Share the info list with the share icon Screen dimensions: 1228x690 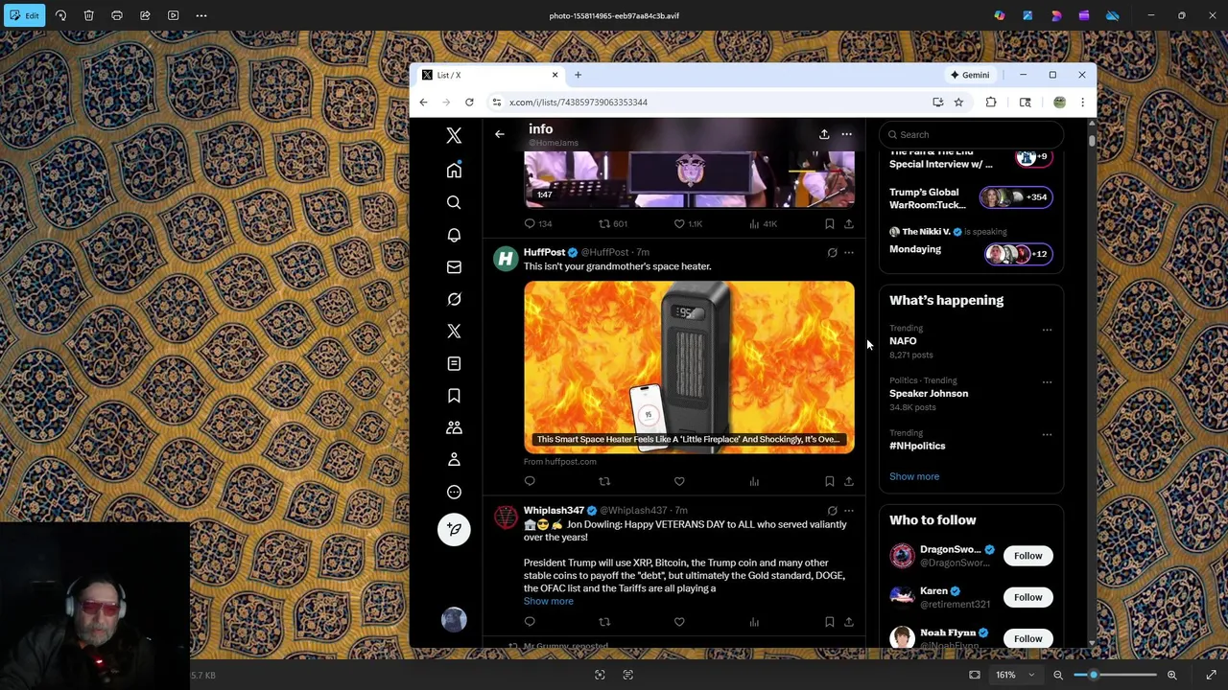[x=824, y=134]
